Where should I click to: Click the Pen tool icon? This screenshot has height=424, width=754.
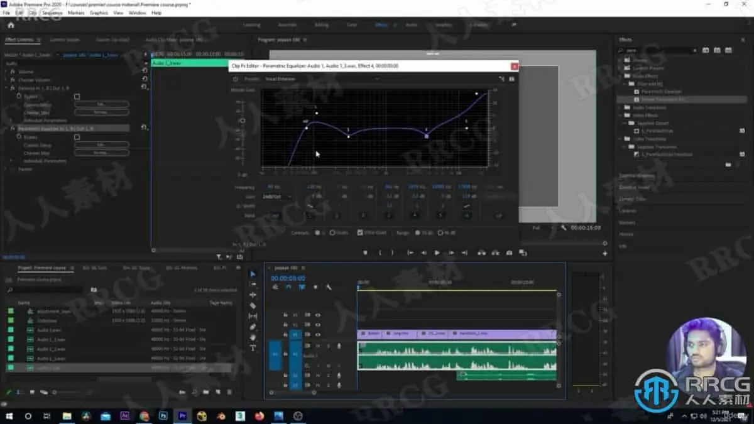click(253, 327)
